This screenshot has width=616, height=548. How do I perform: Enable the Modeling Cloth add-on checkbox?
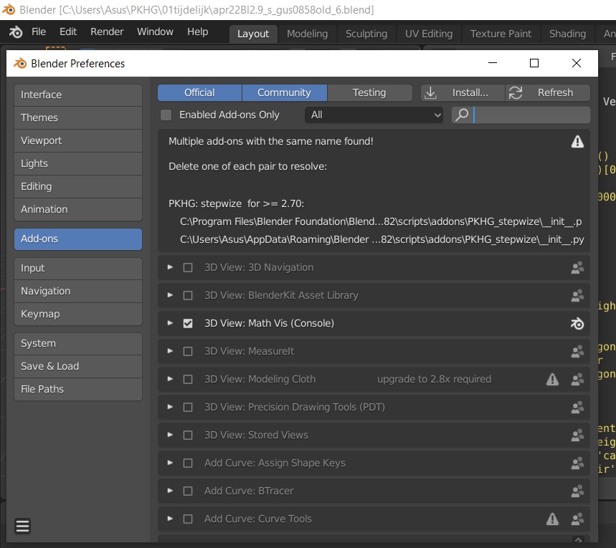click(x=188, y=379)
